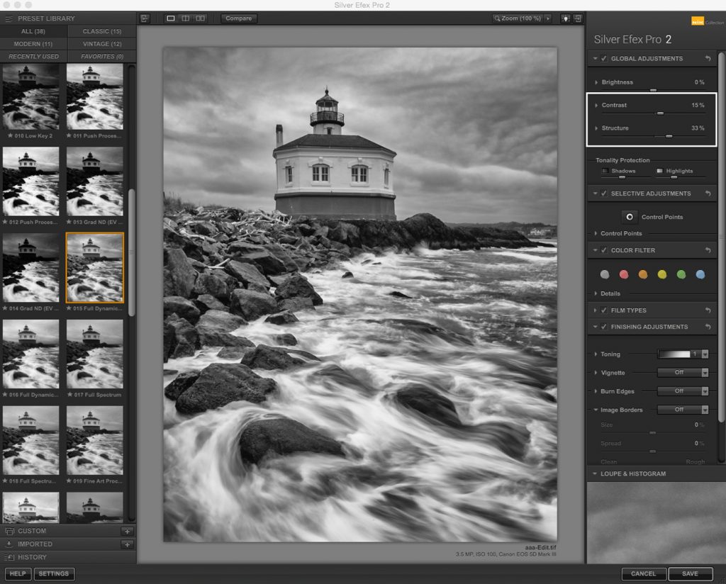
Task: Apply 013 Grad ND preset thumbnail
Action: point(95,181)
